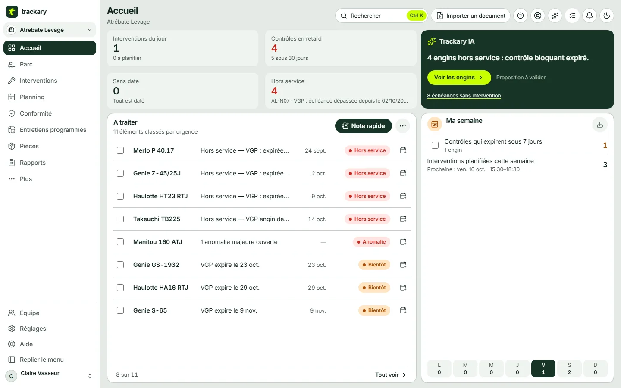
Task: Click Voir les engins button
Action: point(459,78)
